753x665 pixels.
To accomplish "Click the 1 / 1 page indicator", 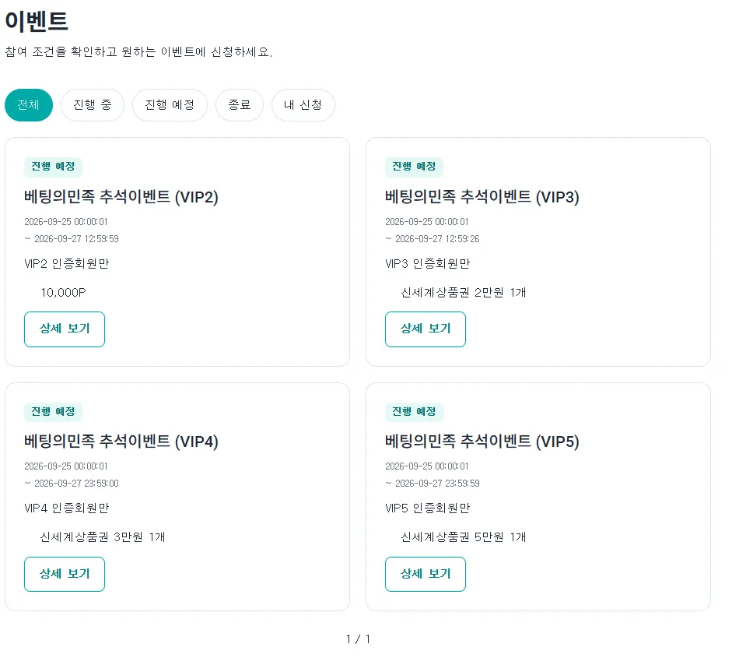I will click(358, 639).
